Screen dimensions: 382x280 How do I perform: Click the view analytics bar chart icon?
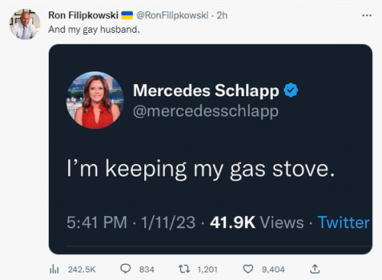(54, 269)
